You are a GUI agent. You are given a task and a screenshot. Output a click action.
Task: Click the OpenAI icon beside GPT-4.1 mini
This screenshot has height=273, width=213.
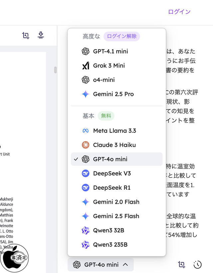[x=86, y=51]
